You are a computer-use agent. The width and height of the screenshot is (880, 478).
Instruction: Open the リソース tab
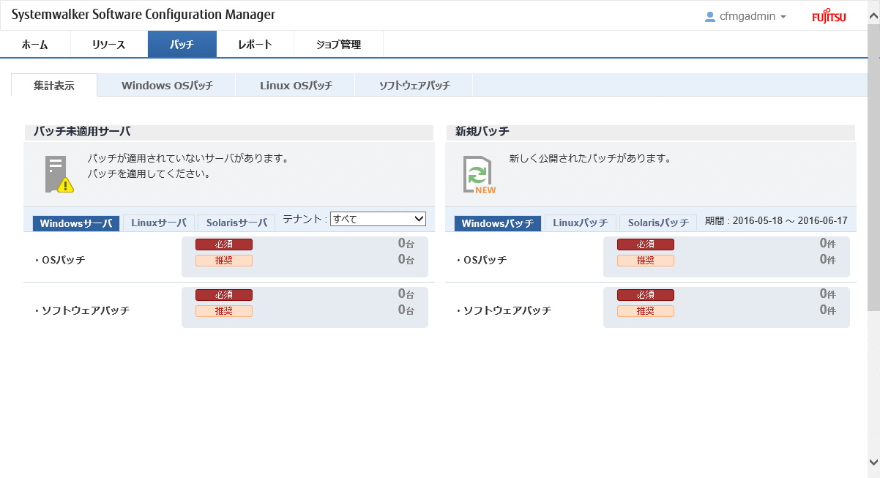point(109,45)
